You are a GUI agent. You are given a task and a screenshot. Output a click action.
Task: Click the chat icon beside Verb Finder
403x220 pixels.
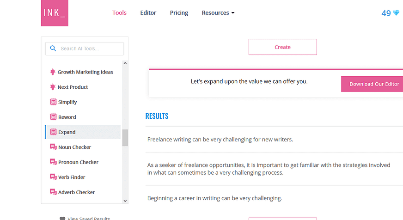click(53, 177)
